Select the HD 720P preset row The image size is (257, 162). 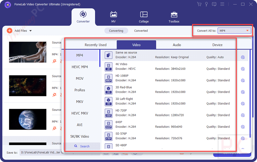(175, 113)
